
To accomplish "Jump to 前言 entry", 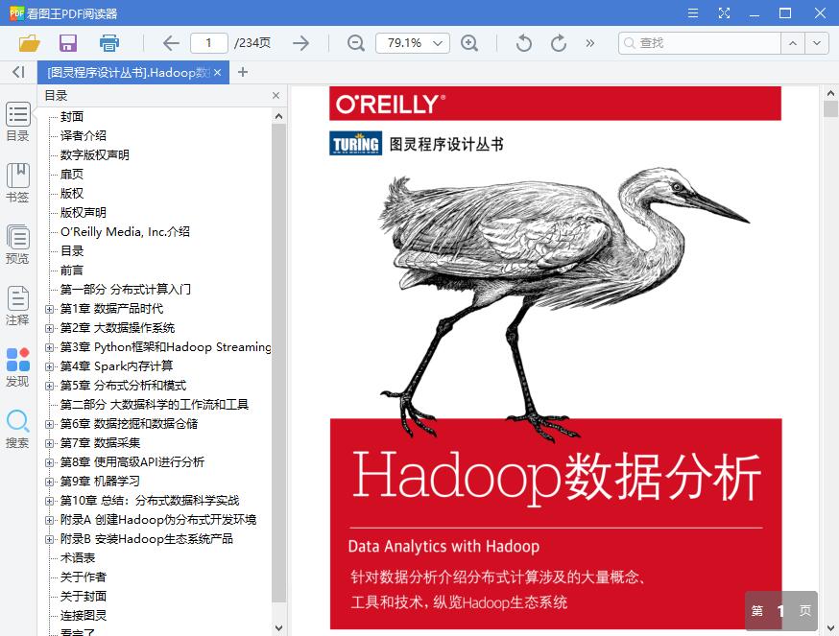I will [x=72, y=271].
